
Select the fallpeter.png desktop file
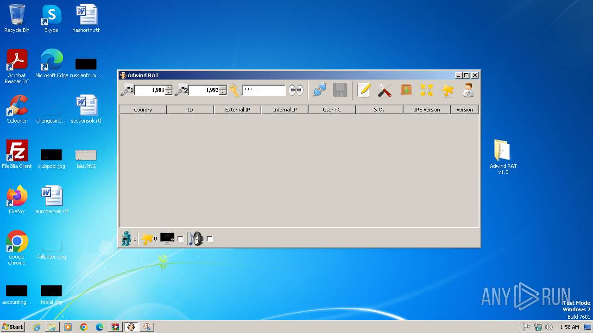51,249
